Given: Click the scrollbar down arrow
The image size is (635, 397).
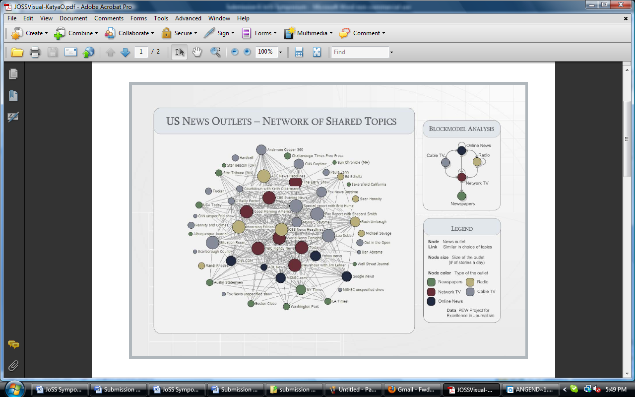Looking at the screenshot, I should tap(627, 374).
